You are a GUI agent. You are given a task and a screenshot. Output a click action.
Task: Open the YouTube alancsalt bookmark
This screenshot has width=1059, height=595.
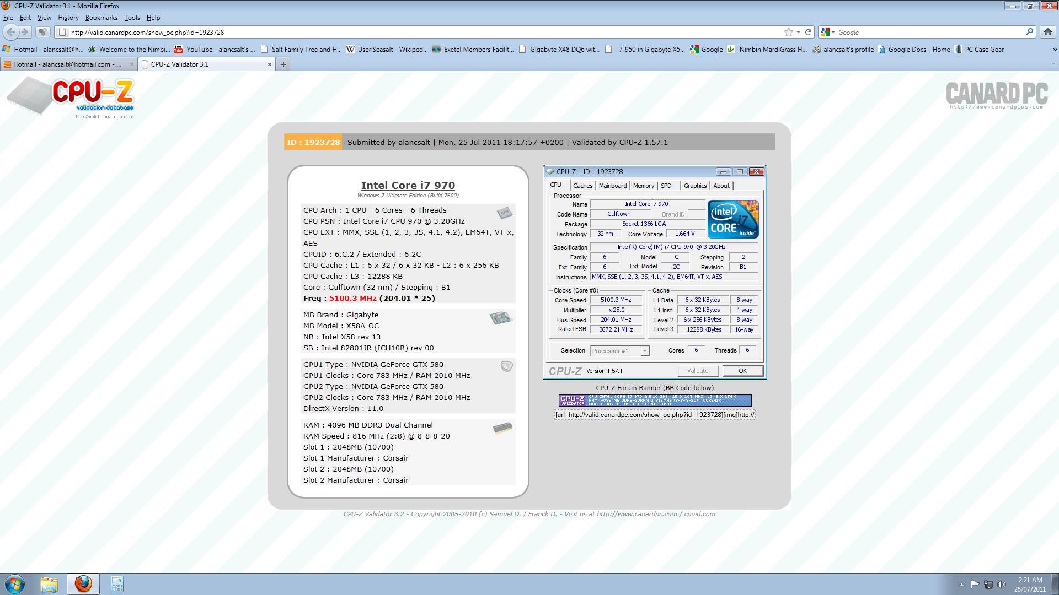pos(215,49)
